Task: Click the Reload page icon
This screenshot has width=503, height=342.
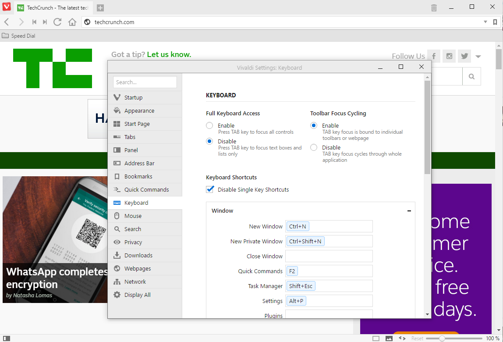Action: [57, 22]
